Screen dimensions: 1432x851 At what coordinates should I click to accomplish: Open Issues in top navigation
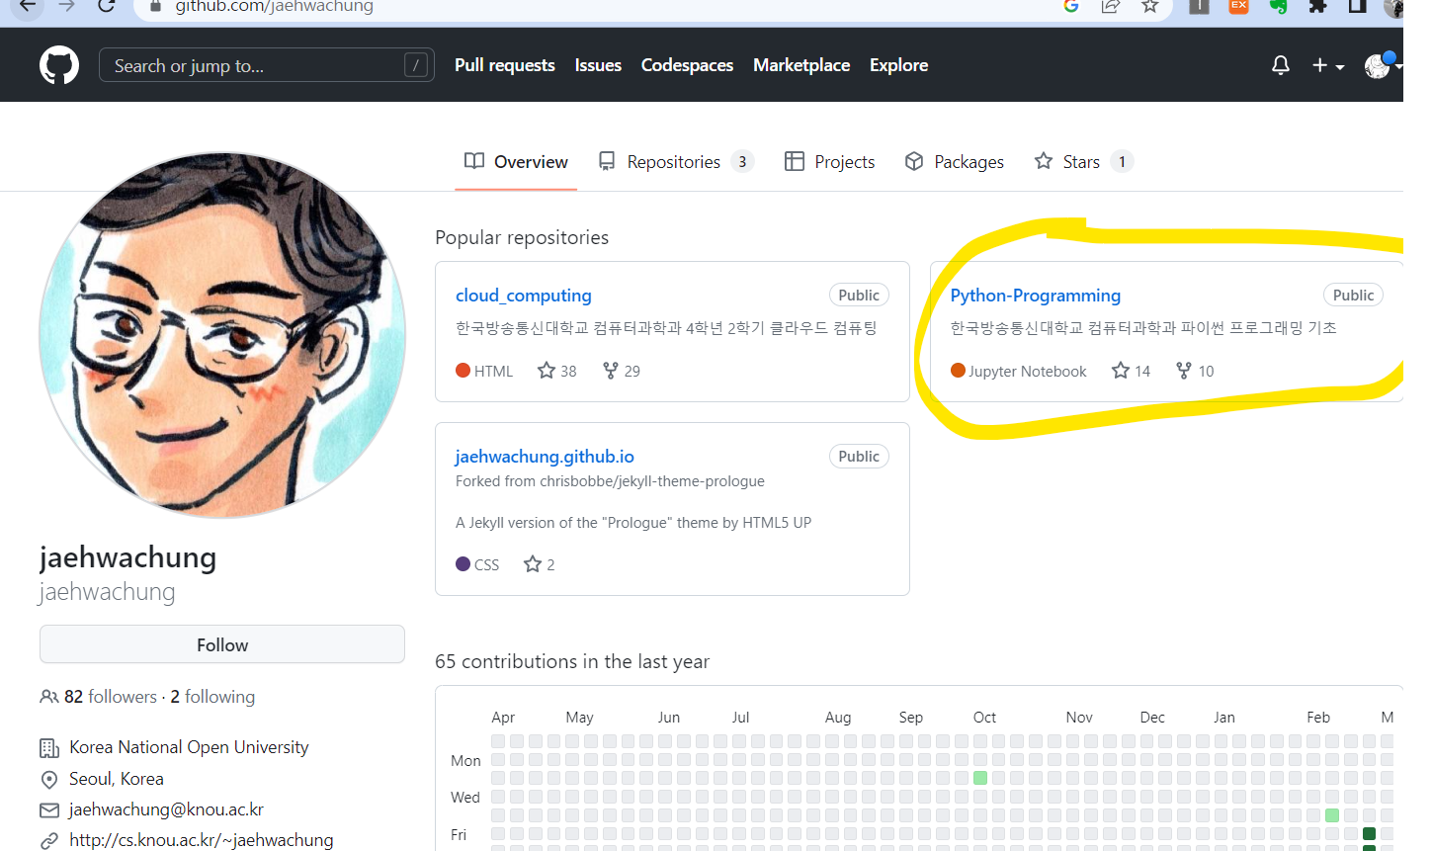pos(598,65)
